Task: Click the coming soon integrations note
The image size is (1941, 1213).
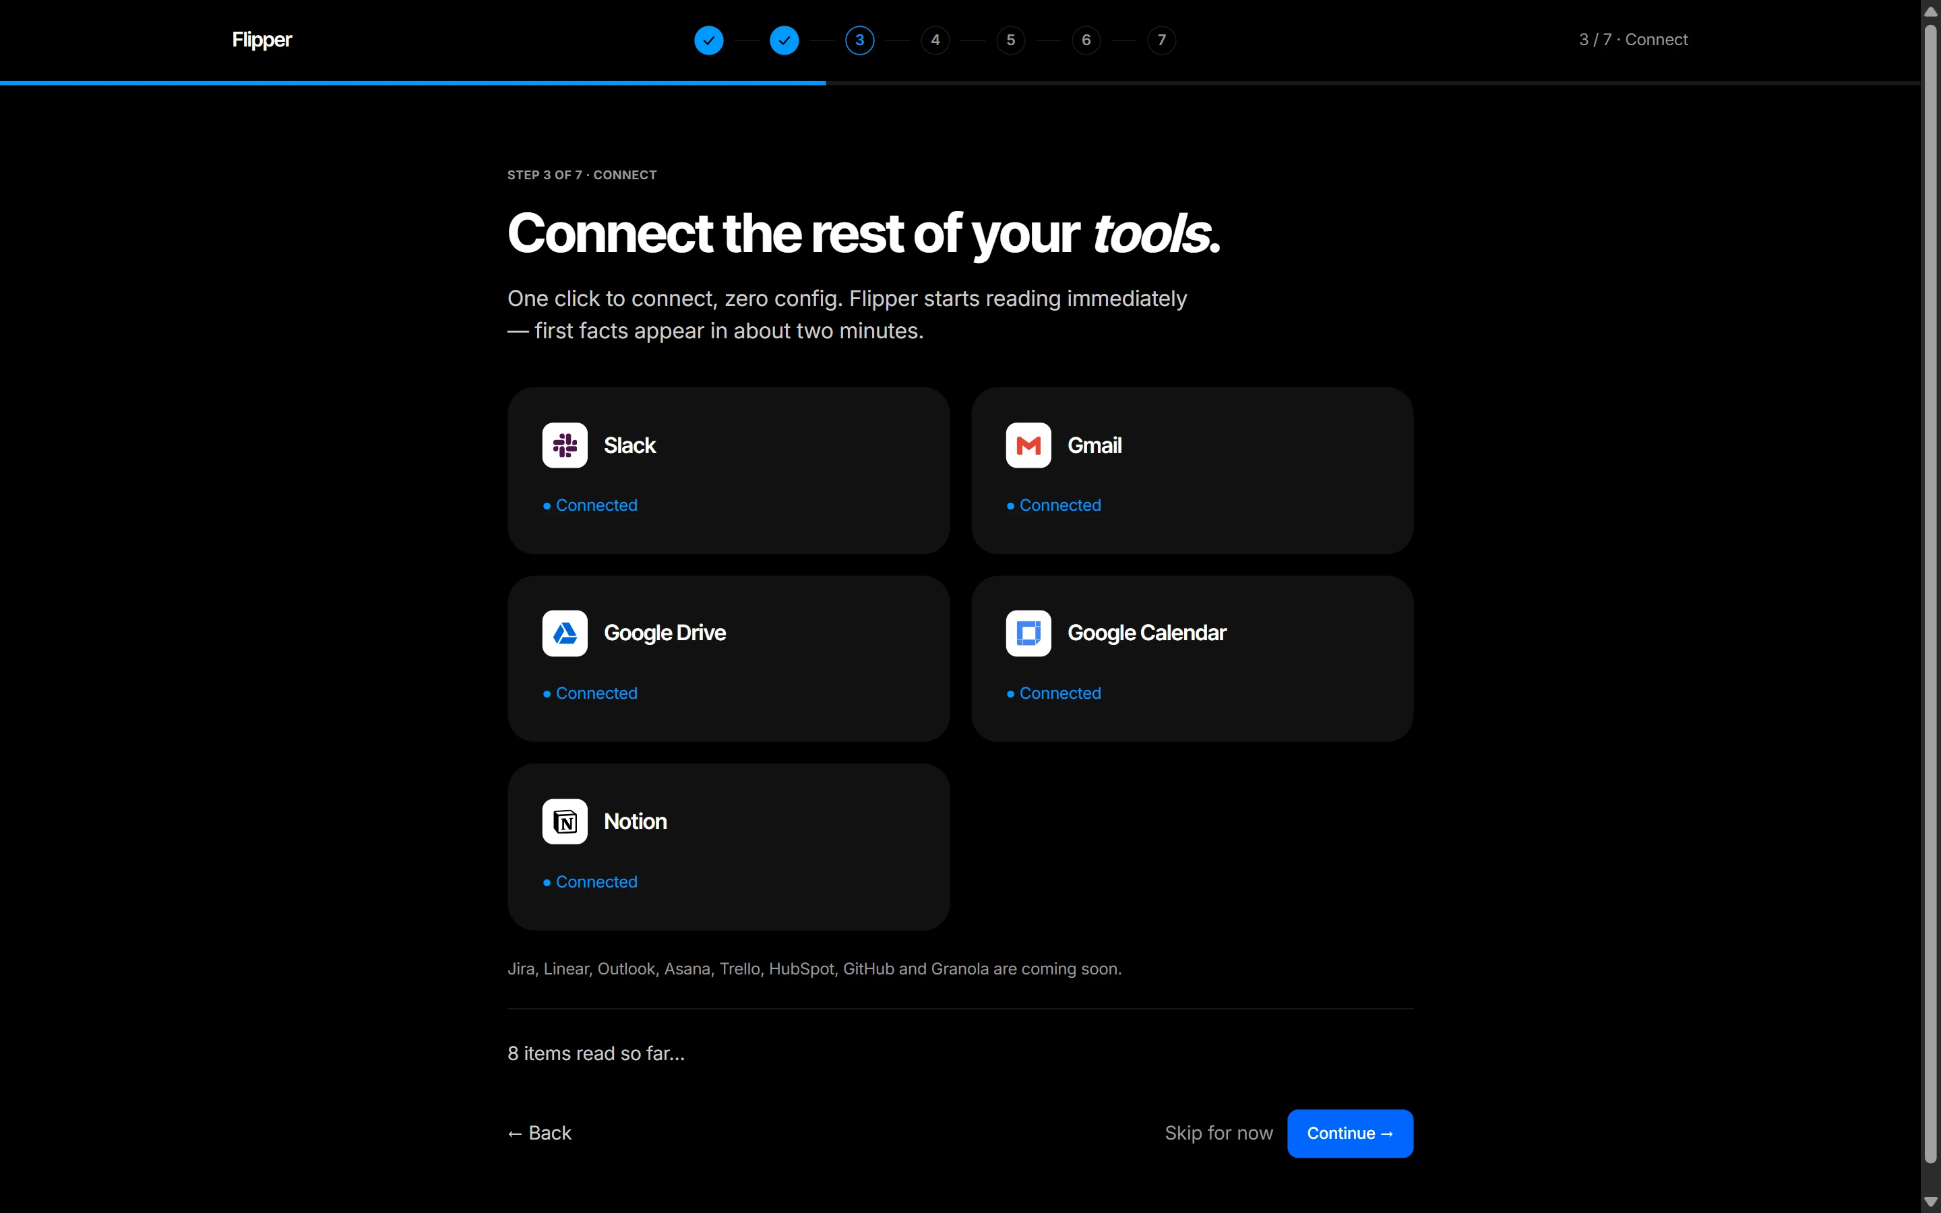Action: (x=814, y=969)
